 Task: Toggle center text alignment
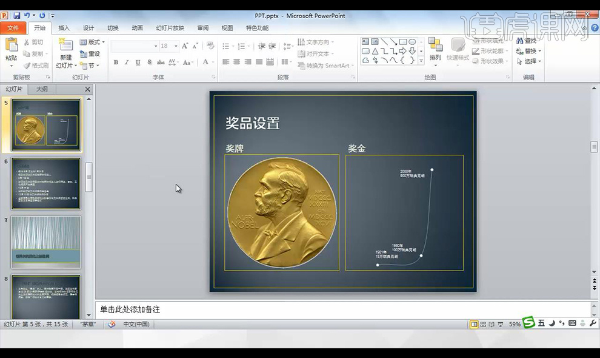tap(237, 62)
